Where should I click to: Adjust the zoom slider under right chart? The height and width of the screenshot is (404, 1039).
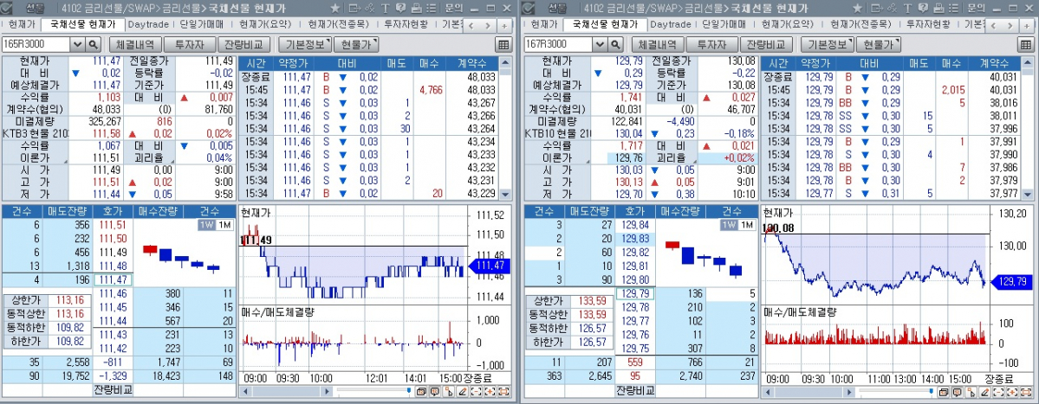tap(931, 391)
